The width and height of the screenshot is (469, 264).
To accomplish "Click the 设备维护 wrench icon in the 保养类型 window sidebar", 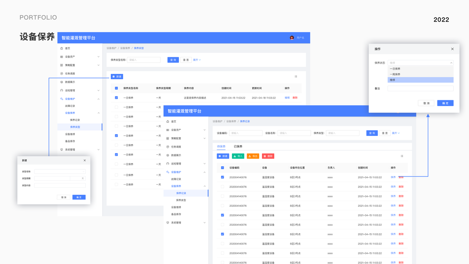I will click(x=62, y=99).
